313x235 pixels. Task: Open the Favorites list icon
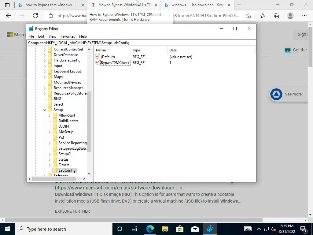[263, 16]
